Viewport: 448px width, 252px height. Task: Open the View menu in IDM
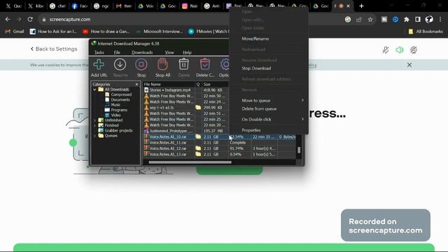click(169, 52)
